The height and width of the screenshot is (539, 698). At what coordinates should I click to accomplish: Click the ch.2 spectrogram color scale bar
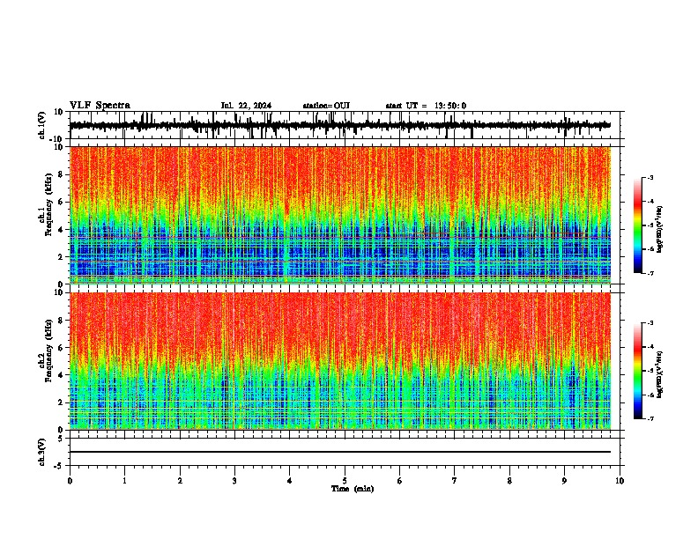pos(638,371)
